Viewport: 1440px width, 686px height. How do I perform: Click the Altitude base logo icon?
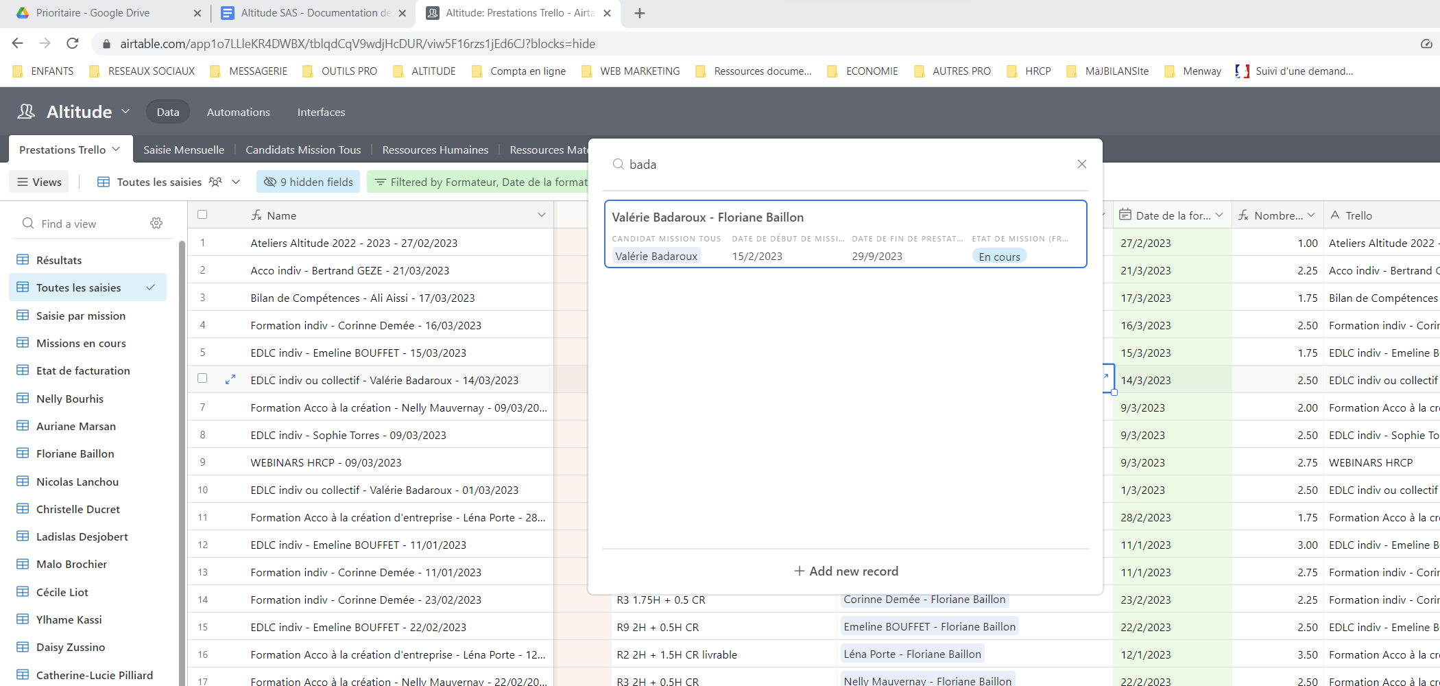[x=26, y=112]
